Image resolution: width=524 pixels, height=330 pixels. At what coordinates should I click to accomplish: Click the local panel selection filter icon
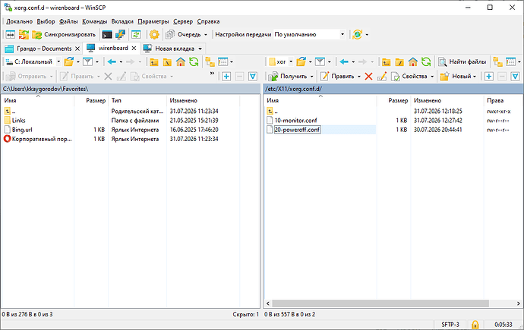[x=253, y=77]
